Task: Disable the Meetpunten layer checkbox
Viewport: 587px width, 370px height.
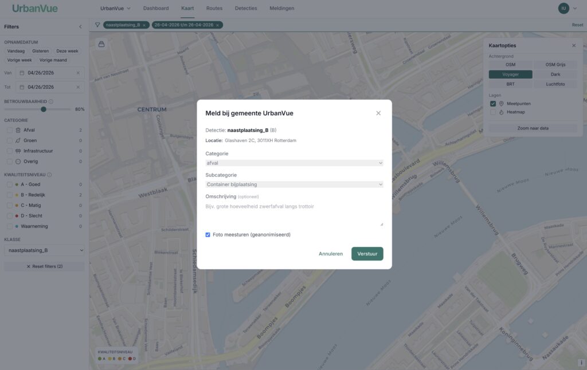Action: 492,104
